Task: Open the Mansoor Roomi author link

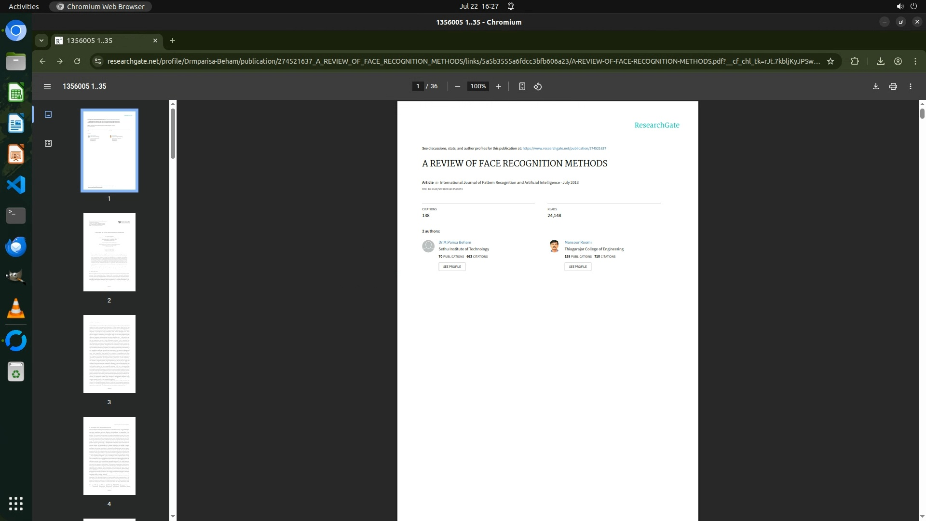Action: pyautogui.click(x=577, y=242)
